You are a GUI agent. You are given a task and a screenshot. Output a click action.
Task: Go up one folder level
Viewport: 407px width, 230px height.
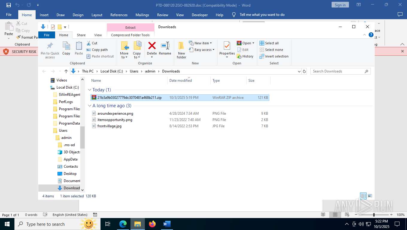pyautogui.click(x=66, y=71)
